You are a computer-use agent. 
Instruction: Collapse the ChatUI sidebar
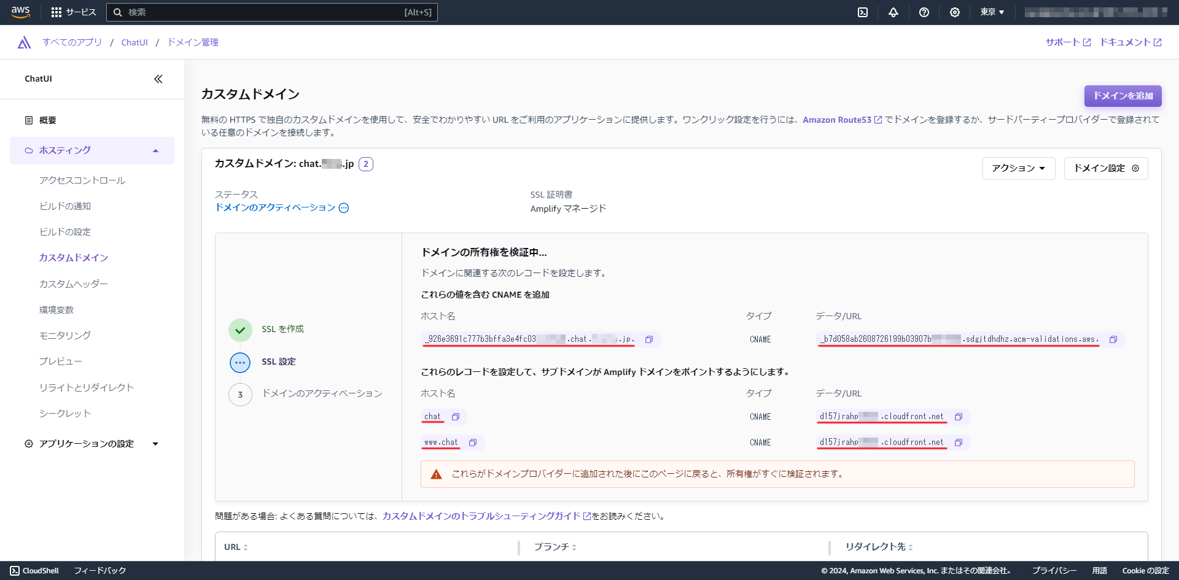pyautogui.click(x=158, y=79)
